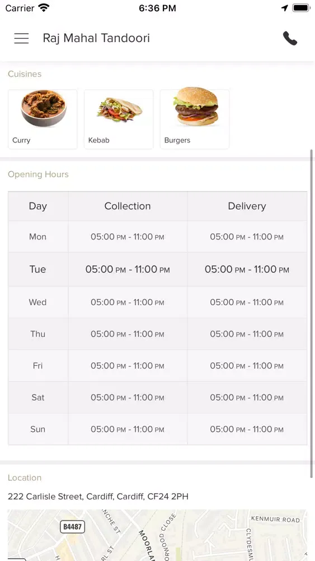Click the 222 Carlisle Street address
The width and height of the screenshot is (315, 561).
pos(98,496)
